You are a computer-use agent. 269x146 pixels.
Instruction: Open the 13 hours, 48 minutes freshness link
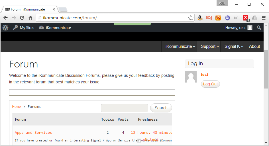point(151,132)
